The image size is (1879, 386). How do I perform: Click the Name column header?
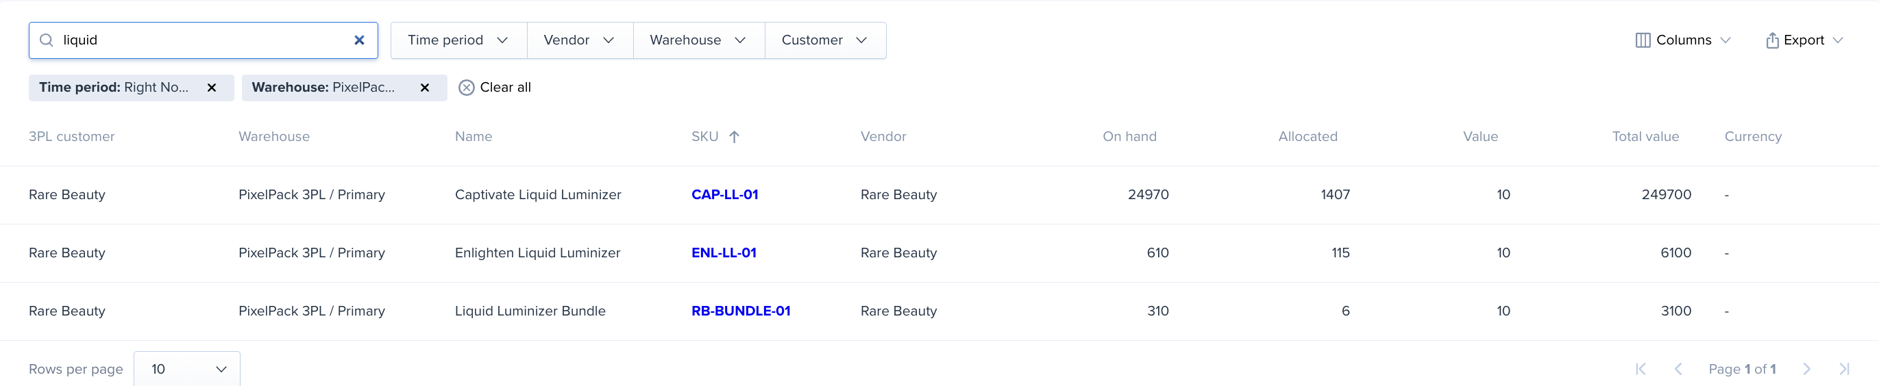(474, 136)
